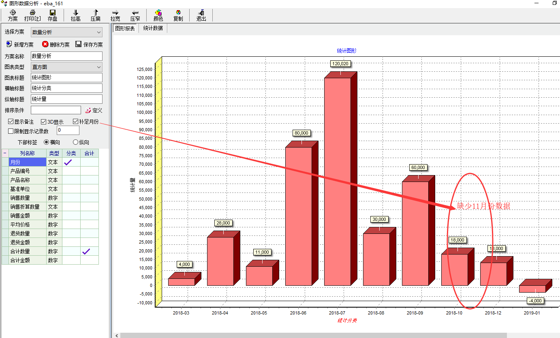Switch to the 统计数据 tab
The width and height of the screenshot is (560, 338).
(x=153, y=28)
